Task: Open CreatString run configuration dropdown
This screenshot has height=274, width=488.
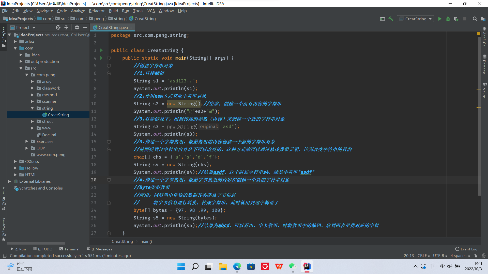Action: click(415, 19)
